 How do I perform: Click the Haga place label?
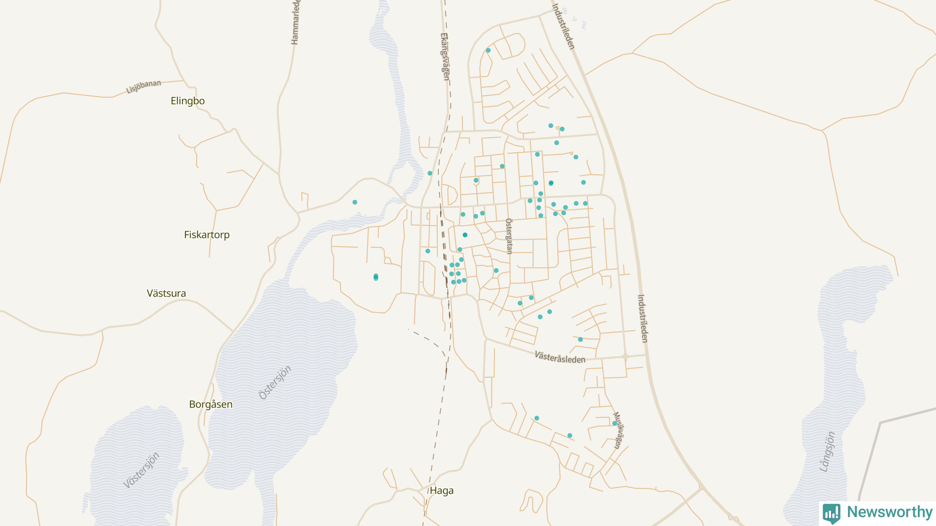(442, 491)
